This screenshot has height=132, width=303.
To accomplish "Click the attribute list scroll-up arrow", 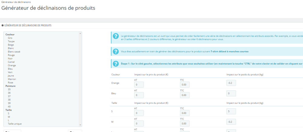I will tap(80, 33).
